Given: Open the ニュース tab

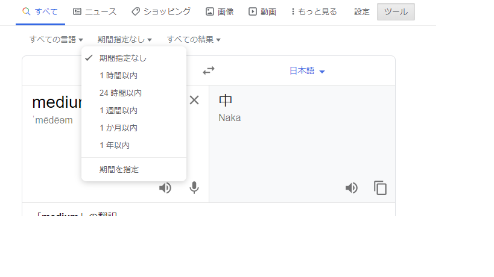Looking at the screenshot, I should click(95, 11).
